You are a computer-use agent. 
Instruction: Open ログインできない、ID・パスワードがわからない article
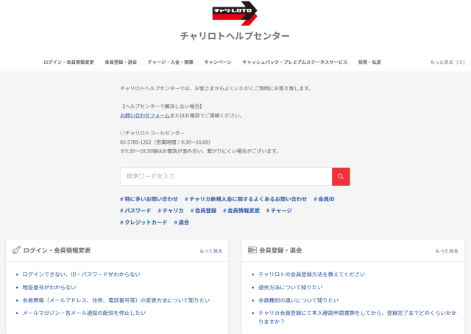tap(82, 274)
